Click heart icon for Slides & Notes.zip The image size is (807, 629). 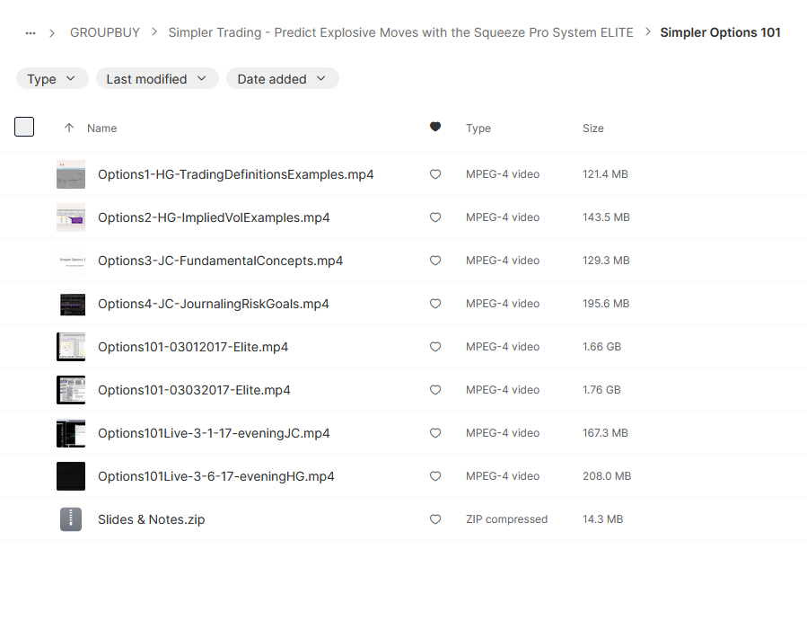point(434,519)
